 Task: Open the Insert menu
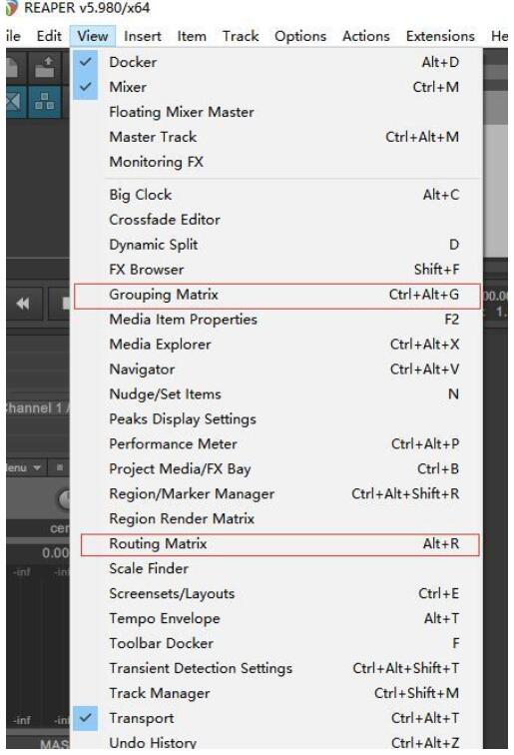click(143, 36)
